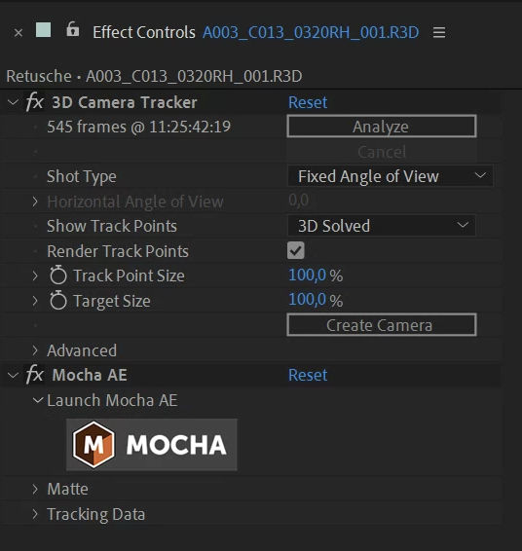Toggle the Target Size stopwatch
The image size is (522, 551).
pyautogui.click(x=58, y=300)
